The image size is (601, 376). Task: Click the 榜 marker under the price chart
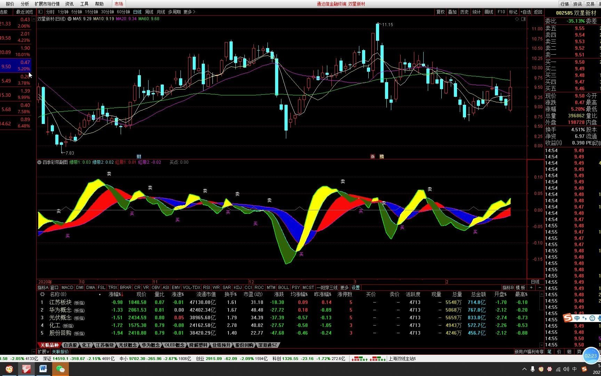click(382, 157)
